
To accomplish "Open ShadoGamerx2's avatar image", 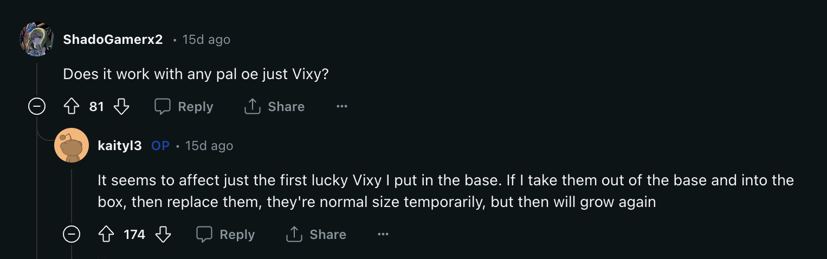I will click(x=37, y=40).
